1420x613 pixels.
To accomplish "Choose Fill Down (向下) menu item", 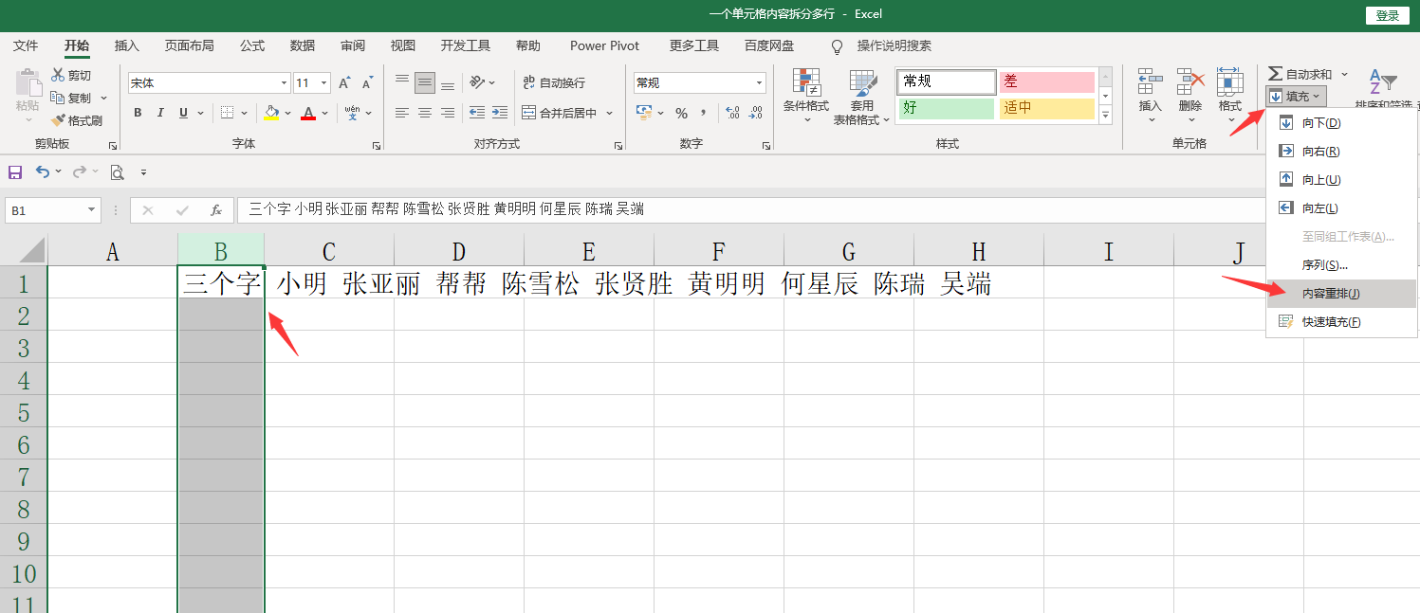I will [x=1341, y=123].
